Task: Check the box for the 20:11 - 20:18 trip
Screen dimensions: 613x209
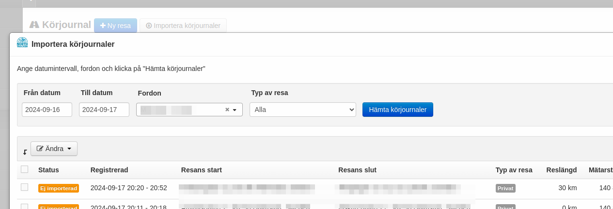Action: click(x=25, y=207)
